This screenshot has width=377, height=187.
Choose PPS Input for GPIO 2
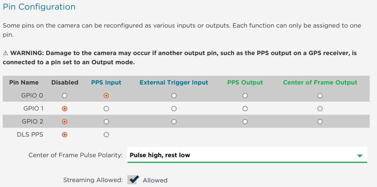(x=106, y=122)
